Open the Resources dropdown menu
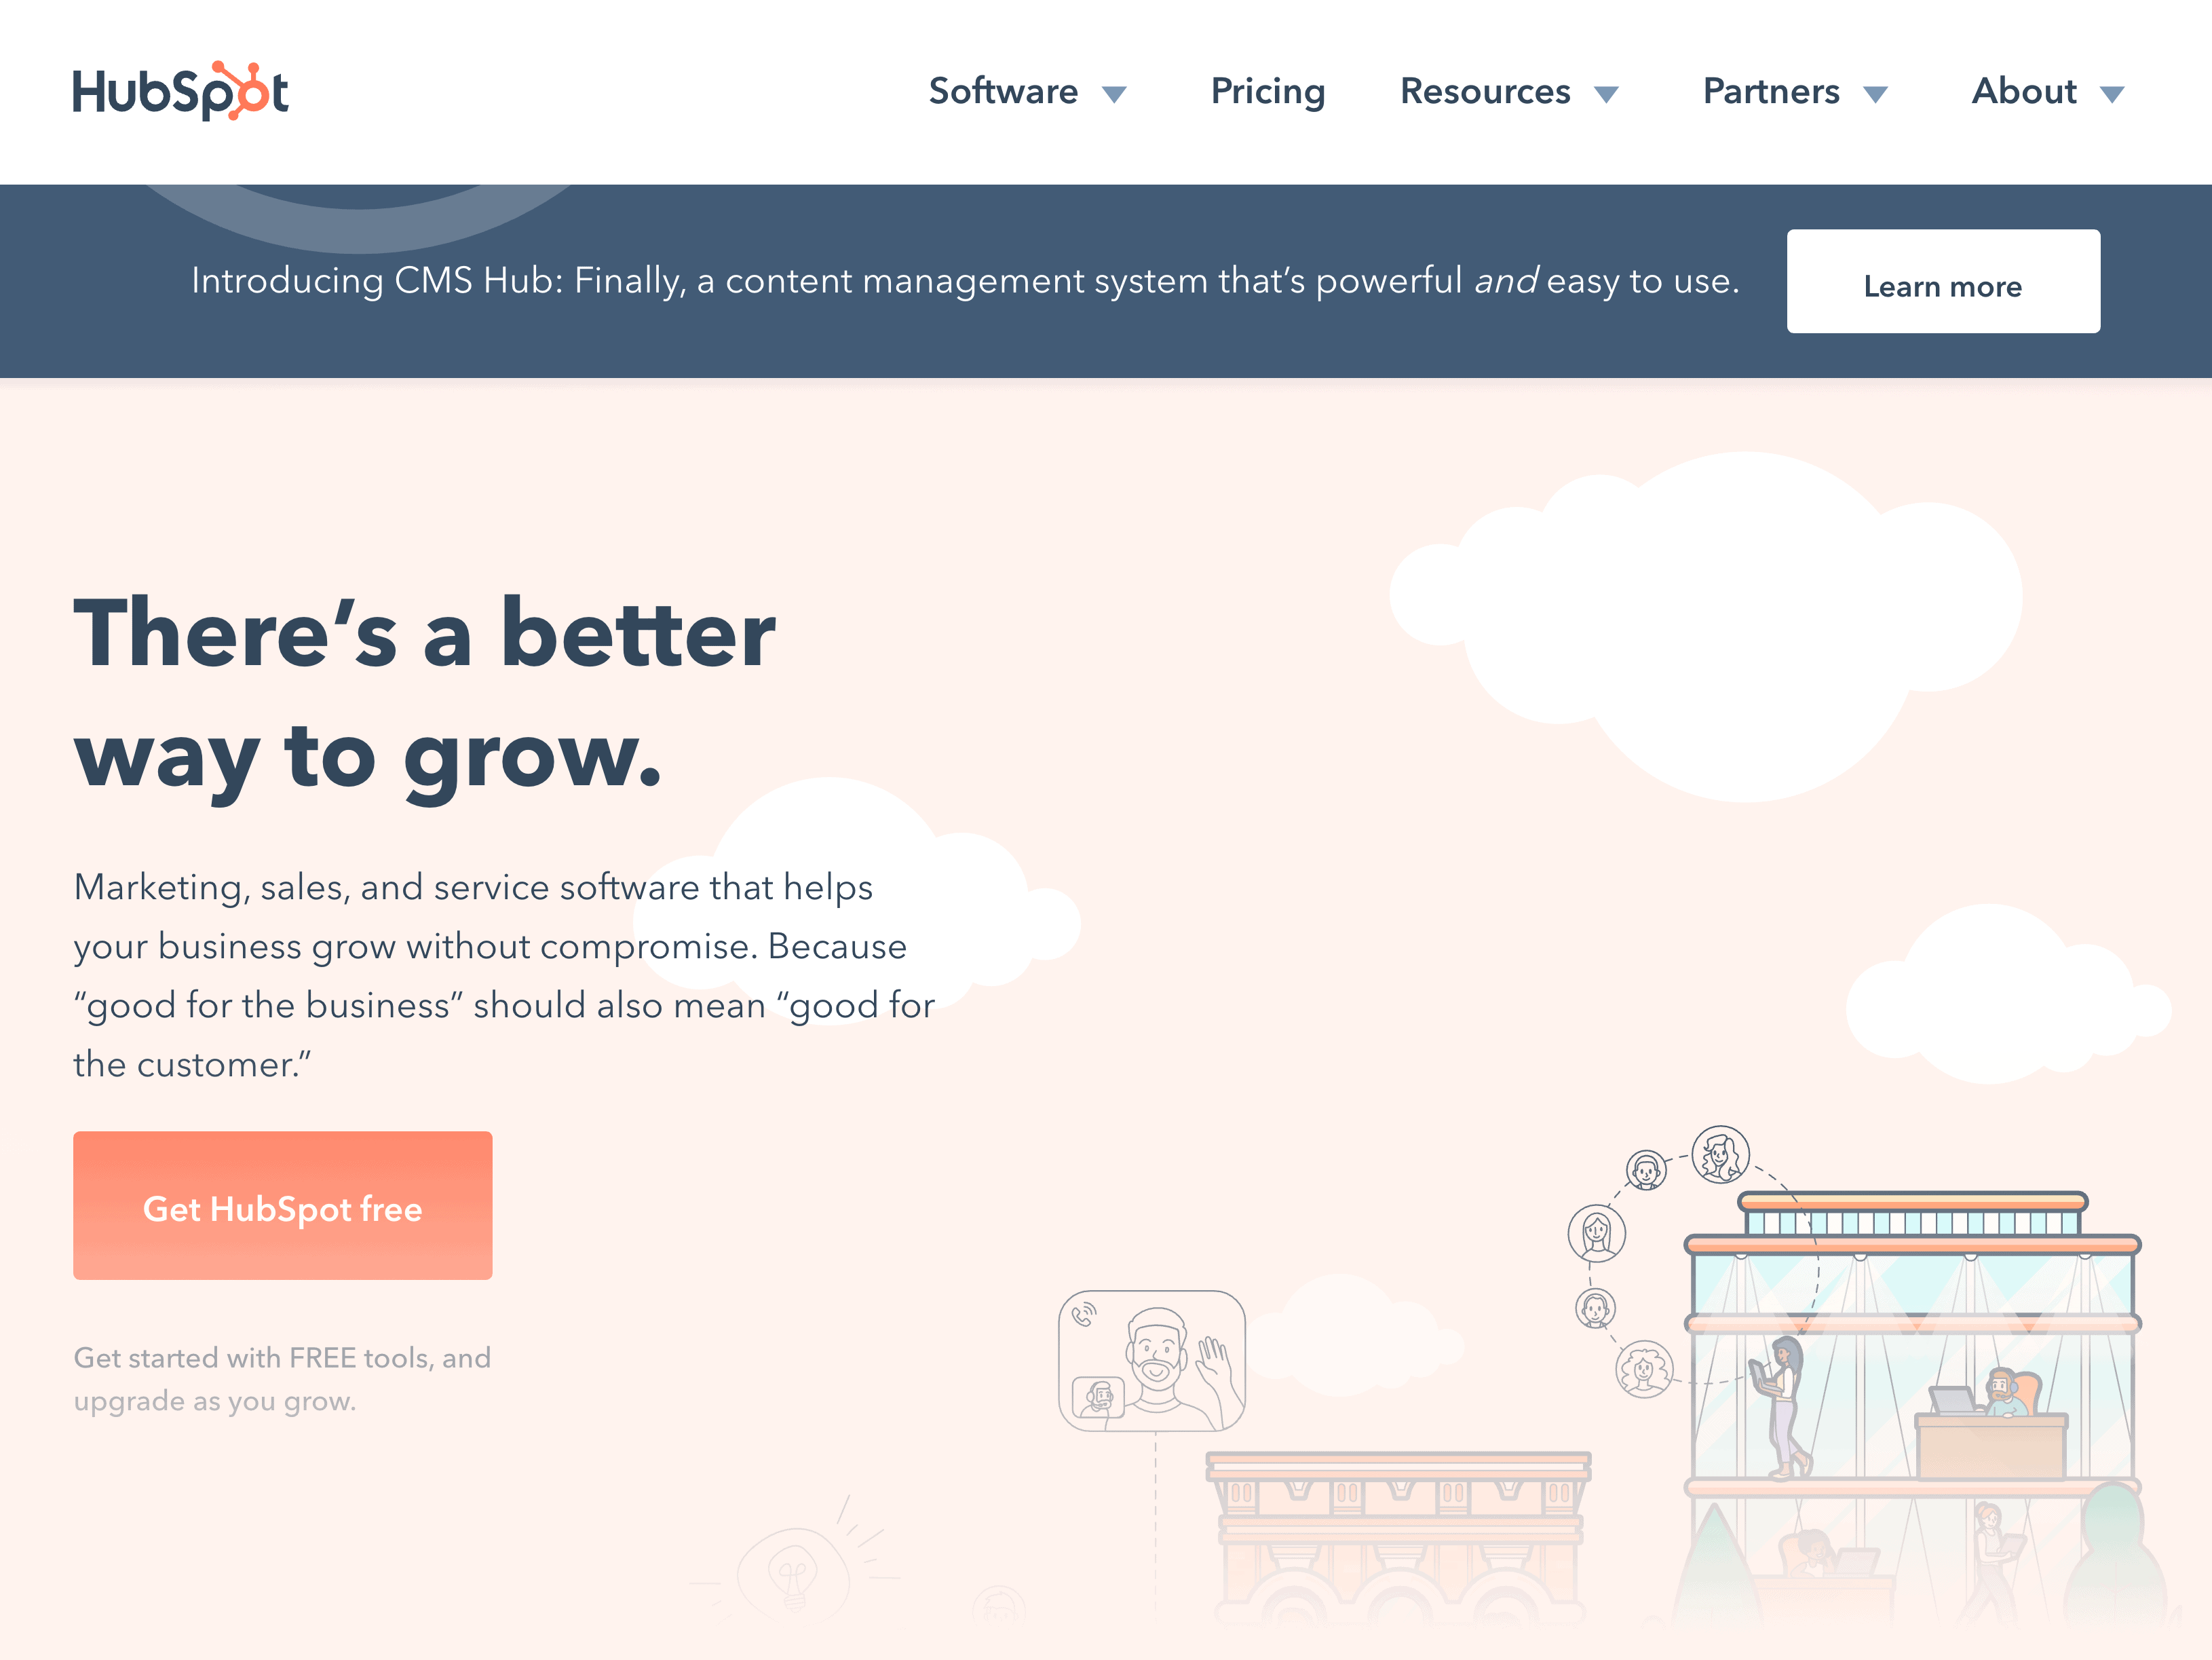2212x1660 pixels. coord(1510,91)
